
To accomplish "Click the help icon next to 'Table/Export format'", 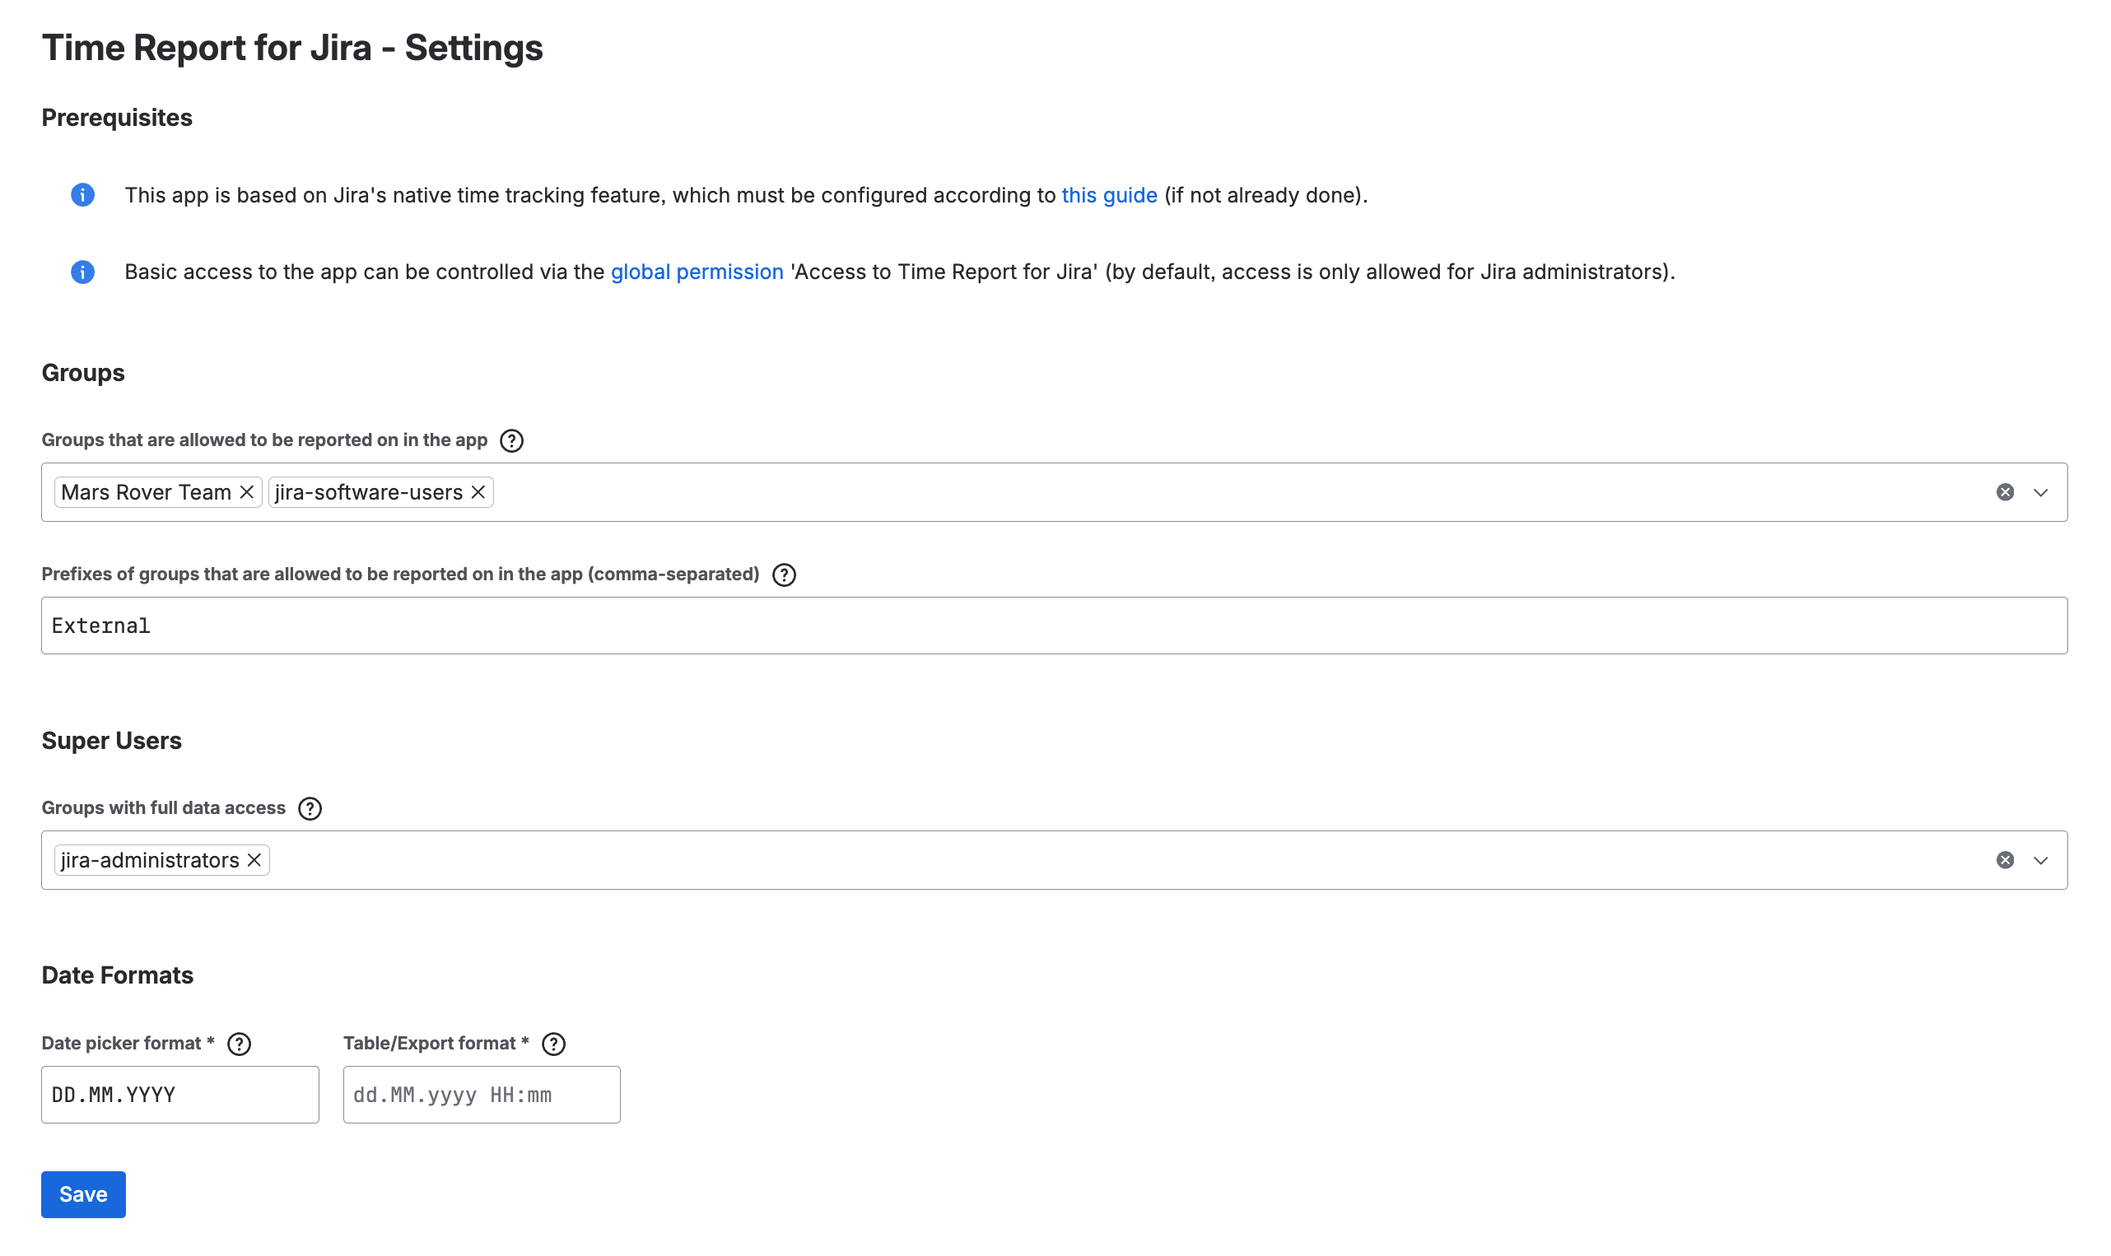I will click(553, 1044).
